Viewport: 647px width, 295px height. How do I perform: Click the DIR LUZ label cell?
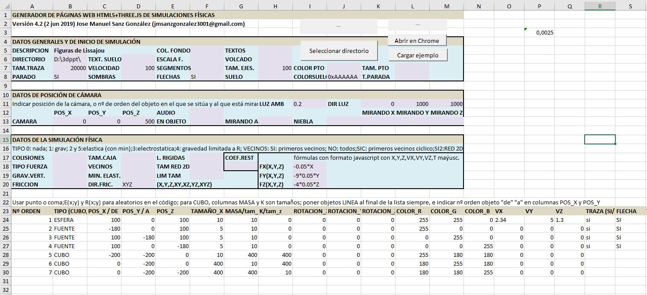(x=344, y=104)
